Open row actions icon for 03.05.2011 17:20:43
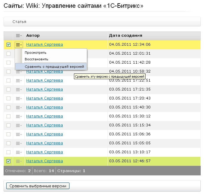This screenshot has height=196, width=204. pos(19,98)
